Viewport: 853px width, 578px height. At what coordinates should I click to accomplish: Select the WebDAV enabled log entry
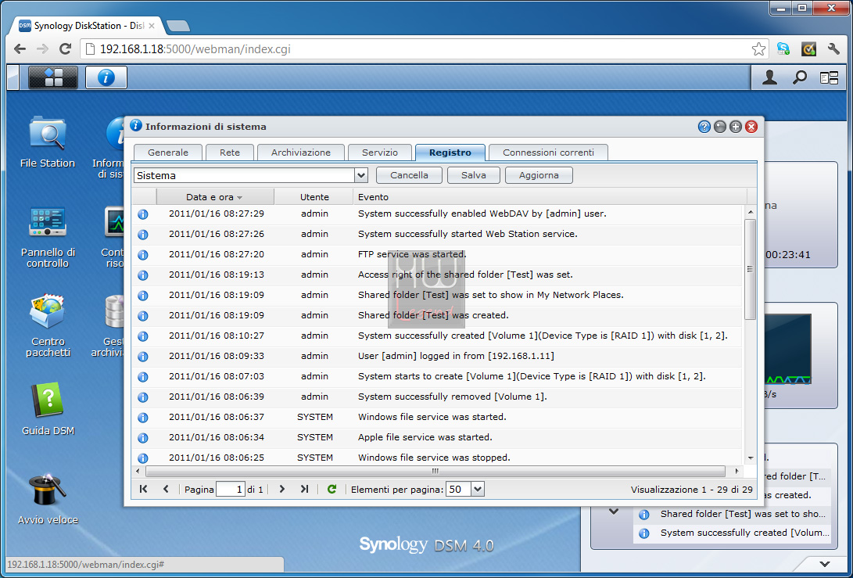tap(437, 214)
